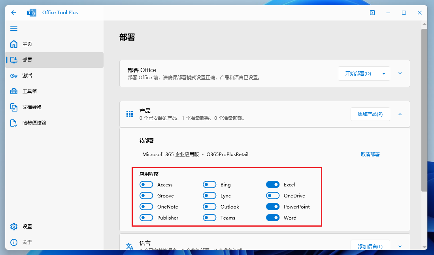Open 设置 in the sidebar
Image resolution: width=434 pixels, height=255 pixels.
pyautogui.click(x=54, y=227)
